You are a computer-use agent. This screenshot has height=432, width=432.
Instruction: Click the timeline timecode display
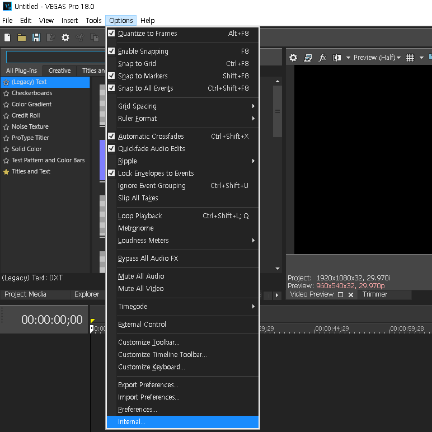(x=52, y=320)
